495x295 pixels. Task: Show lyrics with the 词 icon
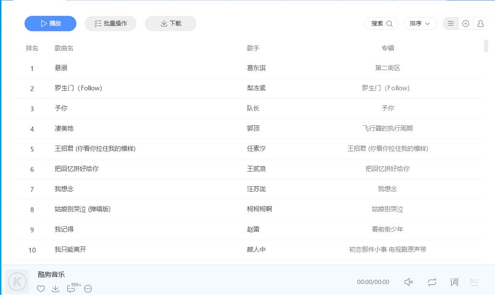tap(454, 282)
